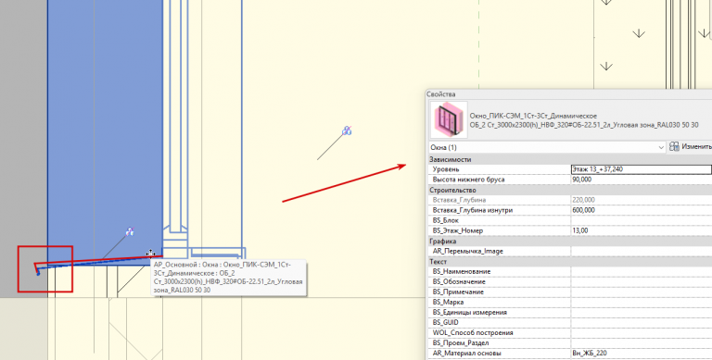Select the Высота нижнего бруса parameter label
The width and height of the screenshot is (712, 360).
(x=468, y=180)
